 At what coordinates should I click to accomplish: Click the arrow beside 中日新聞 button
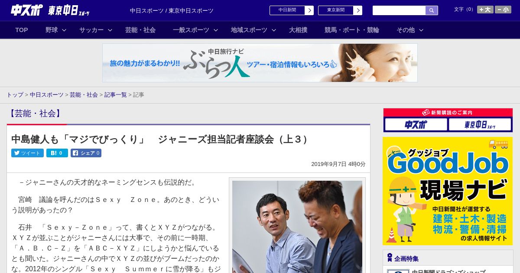point(309,10)
